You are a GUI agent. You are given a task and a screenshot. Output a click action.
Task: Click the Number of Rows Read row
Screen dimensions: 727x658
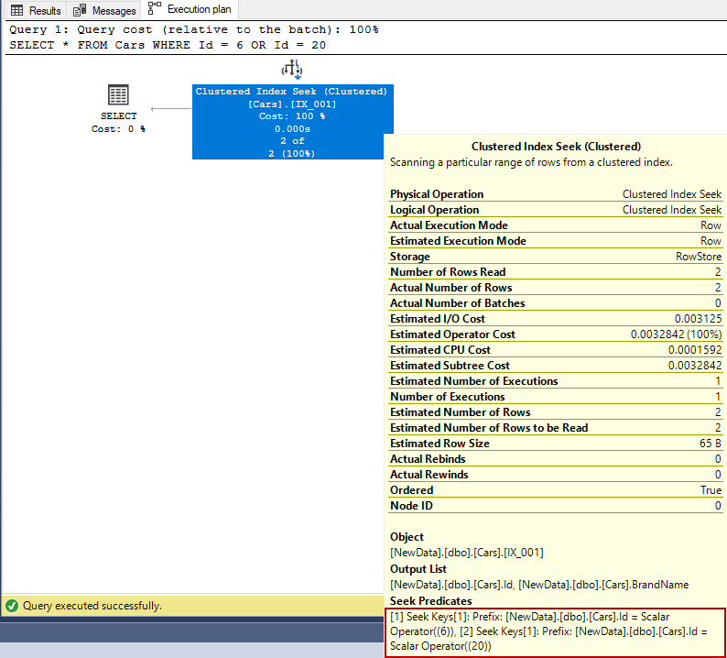pos(556,272)
